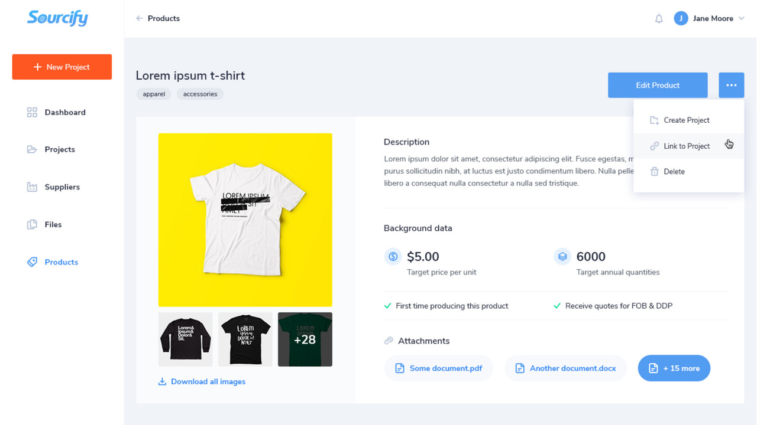
Task: Click the notification bell icon
Action: click(659, 18)
